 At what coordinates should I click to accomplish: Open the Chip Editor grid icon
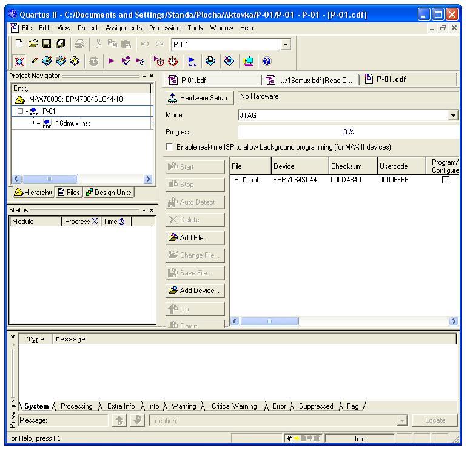(75, 61)
